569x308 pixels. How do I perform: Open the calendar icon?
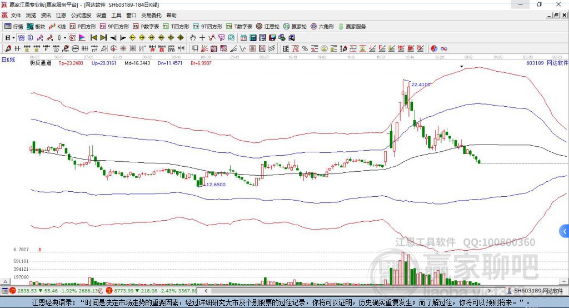tap(243, 38)
